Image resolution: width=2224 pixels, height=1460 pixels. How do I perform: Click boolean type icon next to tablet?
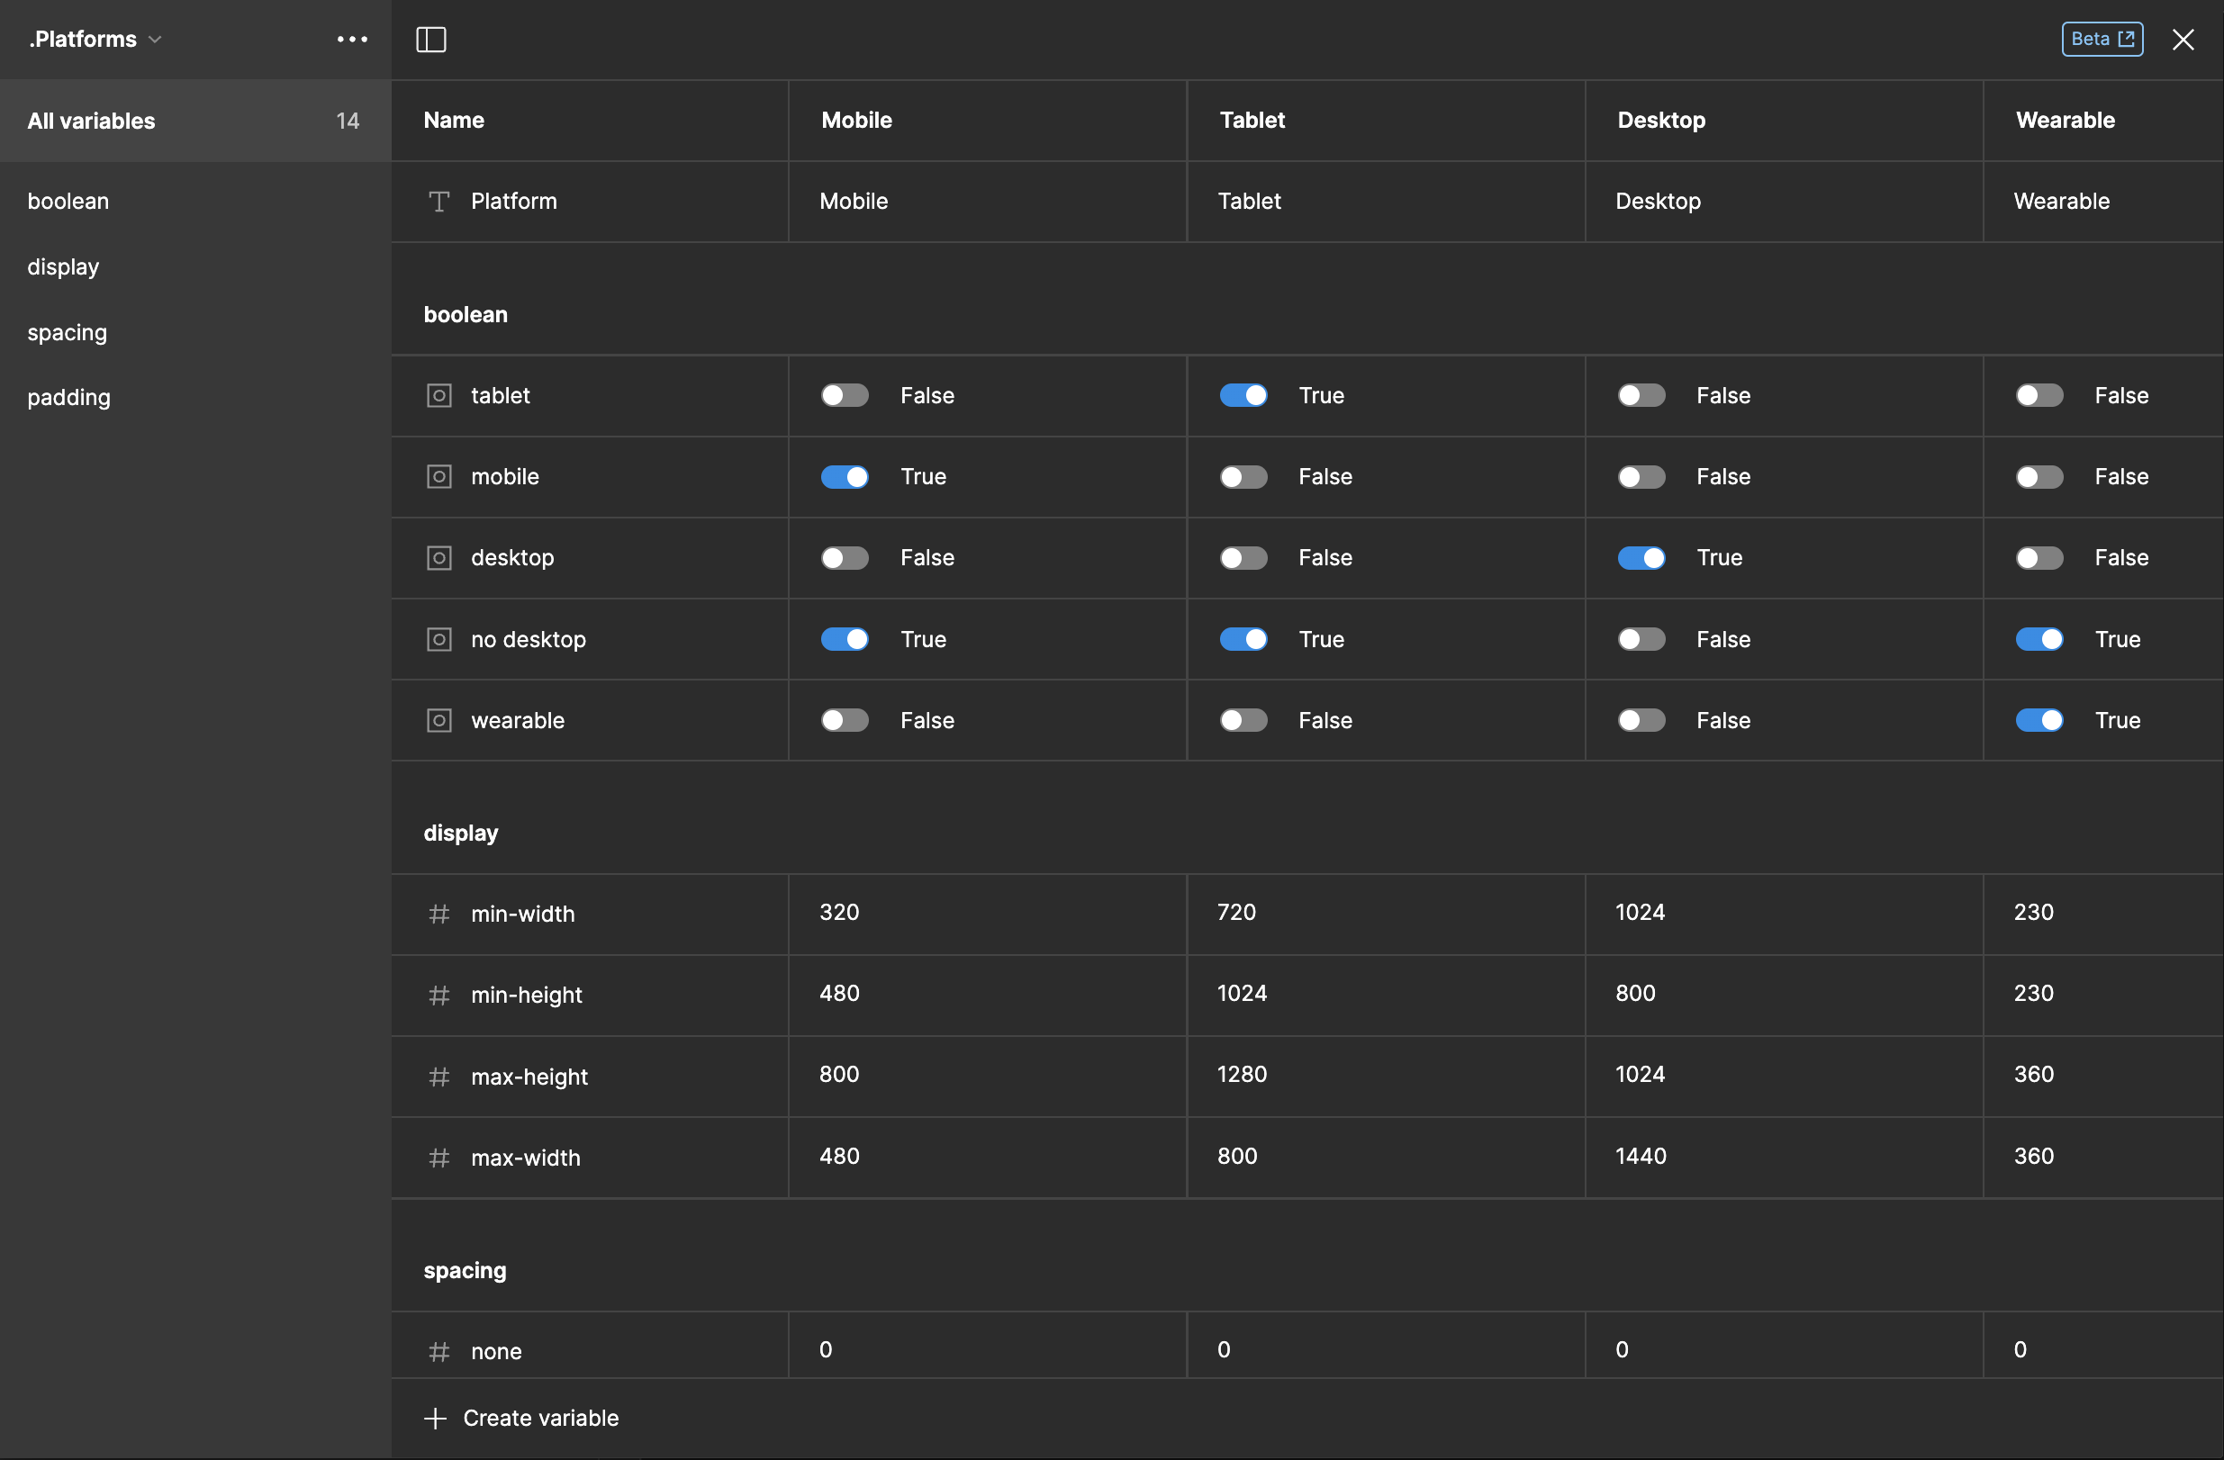438,396
